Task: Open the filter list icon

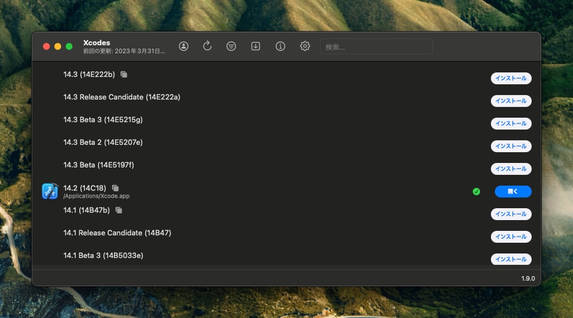Action: coord(231,46)
